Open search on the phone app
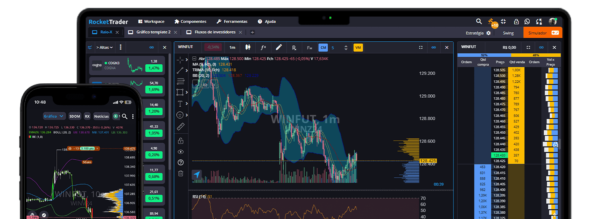The width and height of the screenshot is (591, 219). tap(125, 116)
